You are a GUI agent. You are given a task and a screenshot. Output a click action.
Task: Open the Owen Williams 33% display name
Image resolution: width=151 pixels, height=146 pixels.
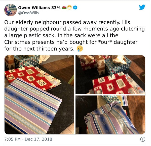[x=39, y=8]
